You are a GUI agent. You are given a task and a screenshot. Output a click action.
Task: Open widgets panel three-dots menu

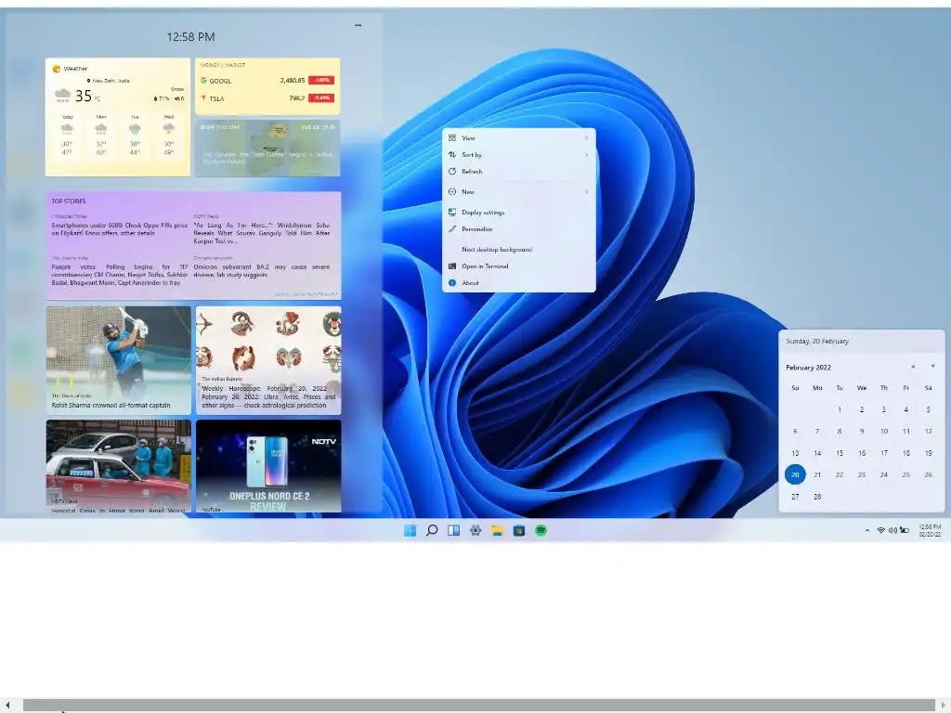pyautogui.click(x=358, y=25)
